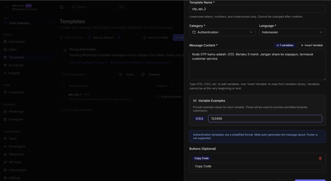Image resolution: width=331 pixels, height=181 pixels.
Task: Click the Filter templates input
Action: pos(87,75)
